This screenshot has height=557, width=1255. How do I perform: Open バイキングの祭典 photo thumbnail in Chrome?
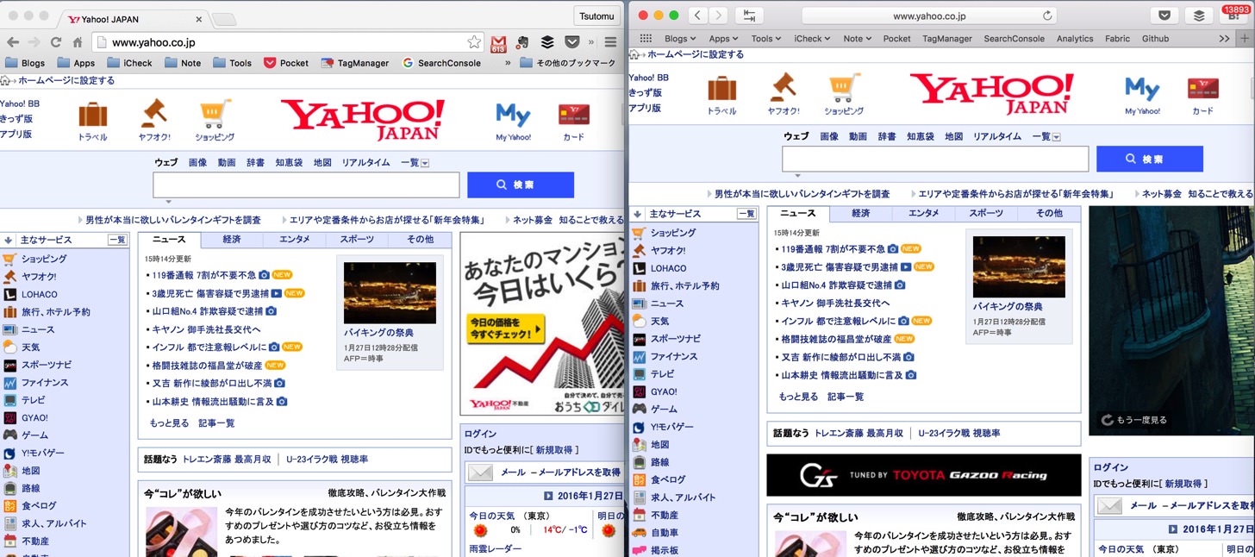tap(390, 293)
